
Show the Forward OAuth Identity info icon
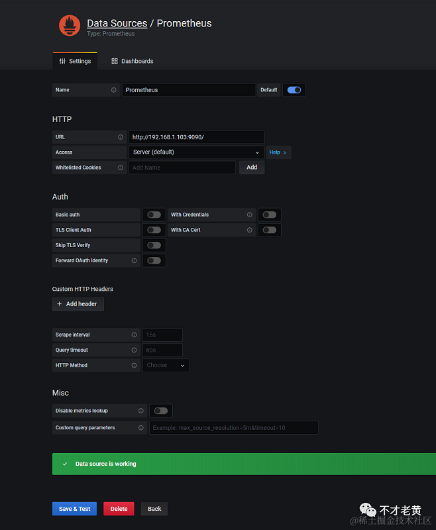coord(135,260)
